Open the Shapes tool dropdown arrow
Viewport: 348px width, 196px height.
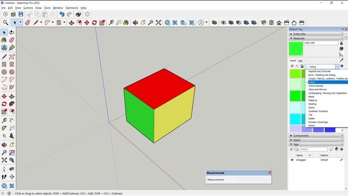click(x=64, y=22)
